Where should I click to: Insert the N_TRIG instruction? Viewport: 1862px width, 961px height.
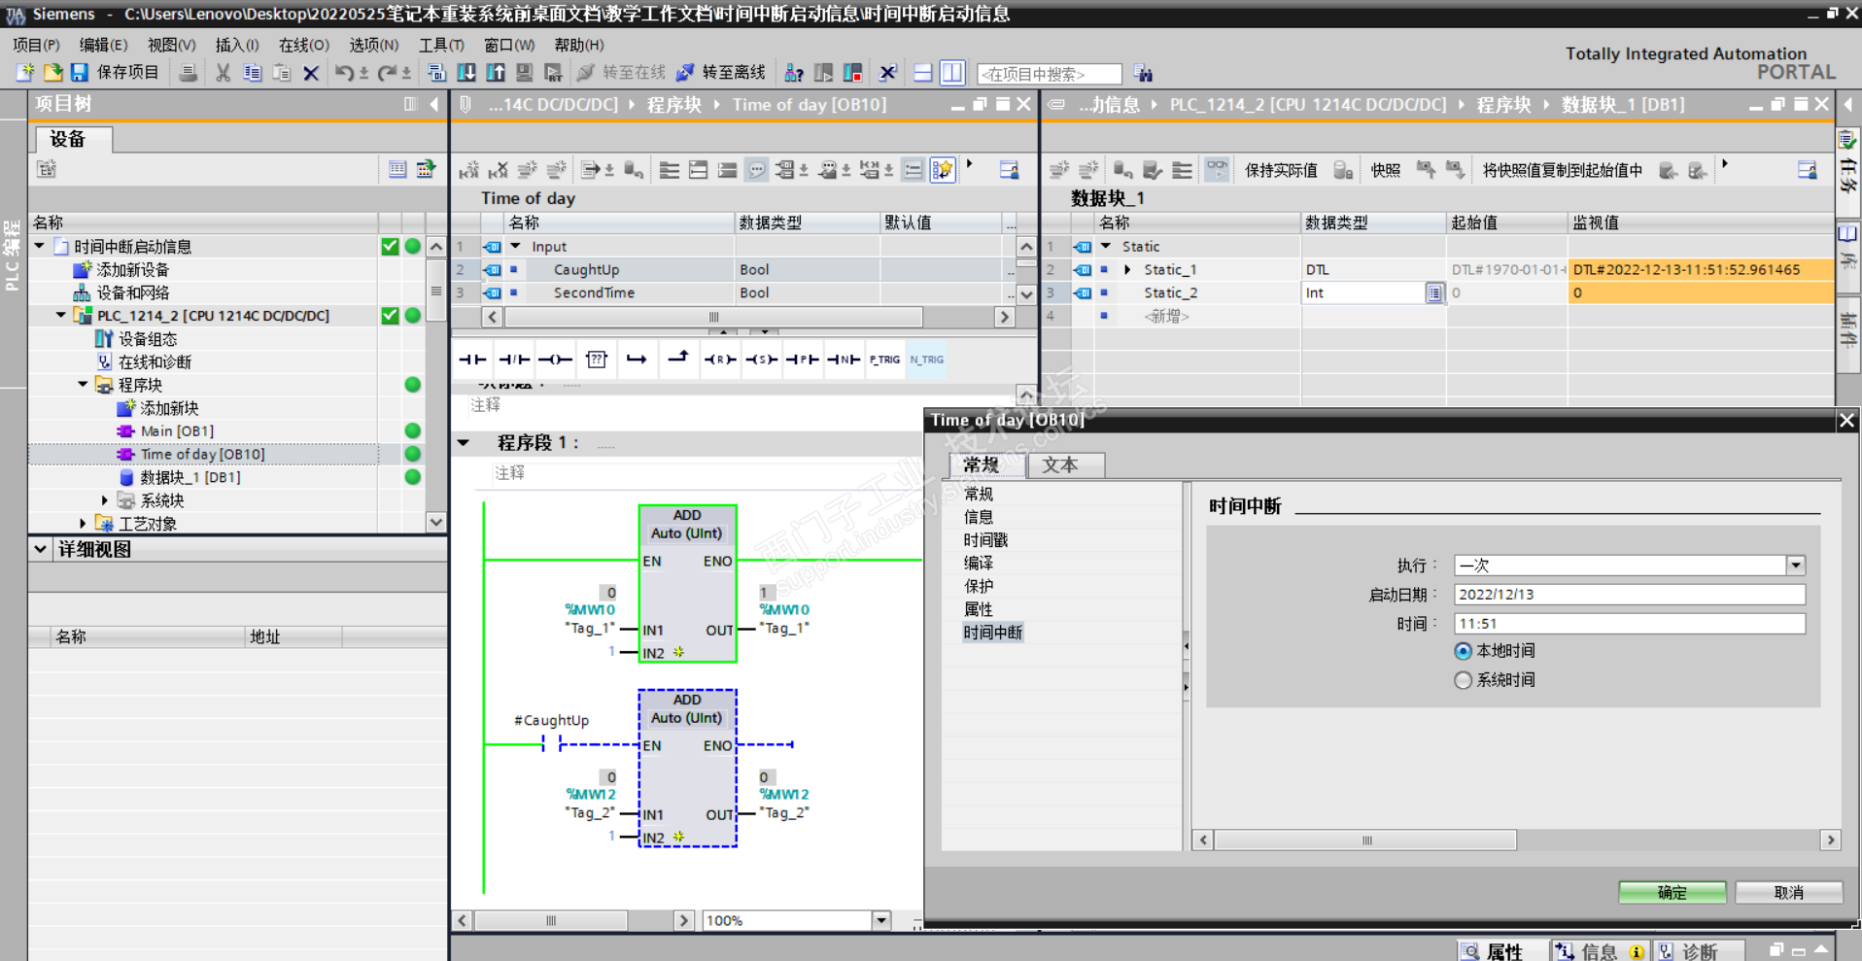926,360
